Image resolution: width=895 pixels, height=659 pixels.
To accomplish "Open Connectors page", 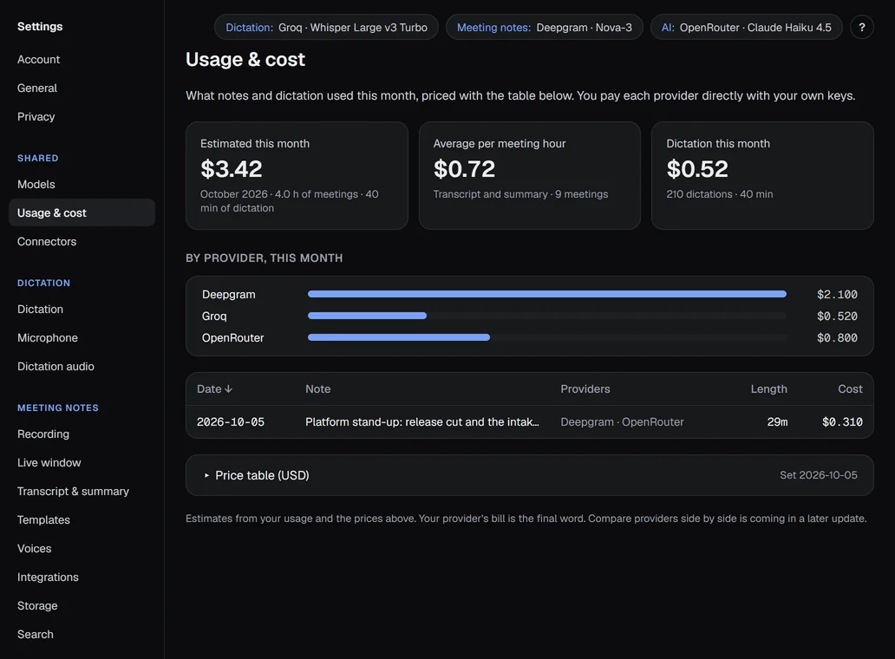I will tap(47, 241).
